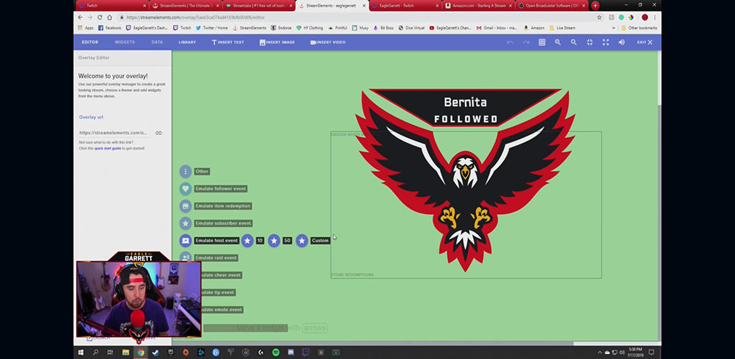
Task: Click the browser back arrow
Action: (x=80, y=17)
